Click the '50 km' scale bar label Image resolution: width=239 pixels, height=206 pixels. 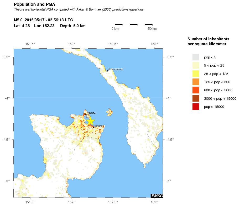152,28
